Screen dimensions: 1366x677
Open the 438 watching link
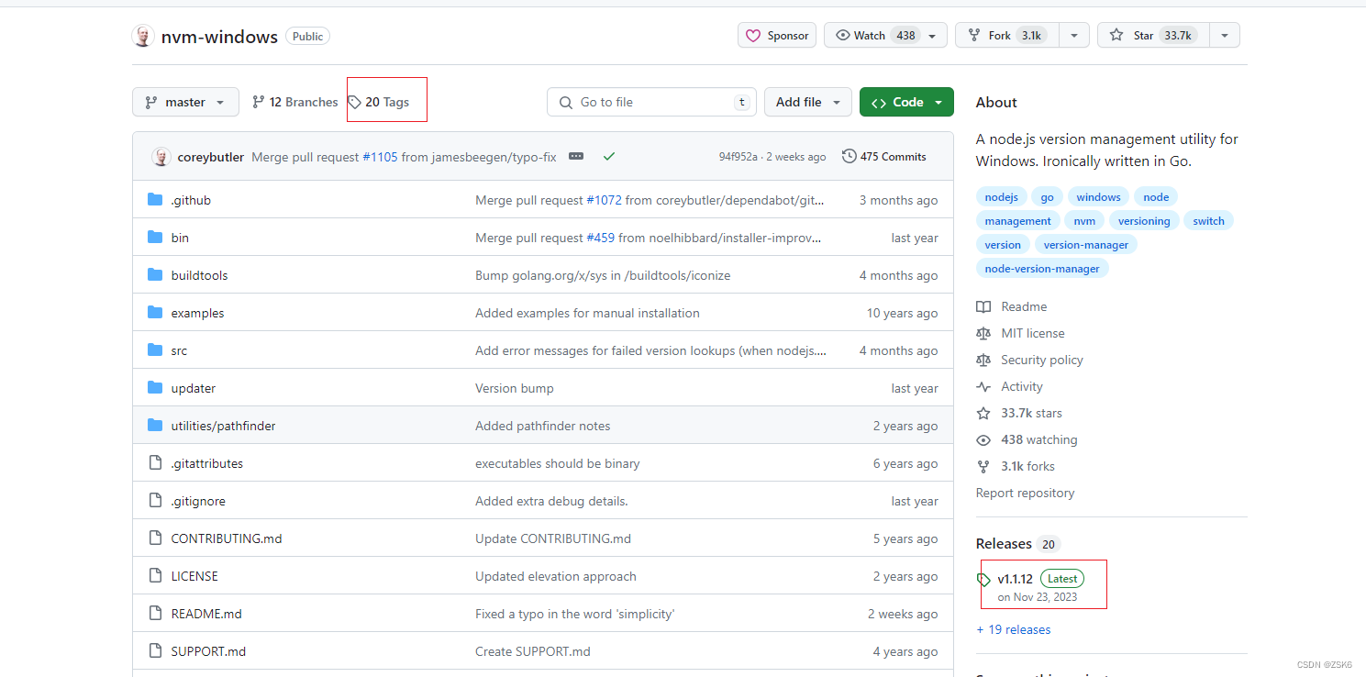coord(1027,439)
